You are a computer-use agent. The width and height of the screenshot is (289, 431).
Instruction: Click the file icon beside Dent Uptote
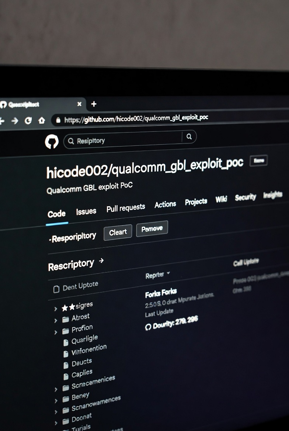(x=56, y=289)
